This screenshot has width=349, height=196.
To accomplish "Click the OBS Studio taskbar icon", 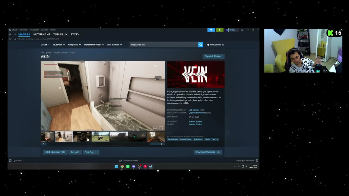I will coord(139,166).
